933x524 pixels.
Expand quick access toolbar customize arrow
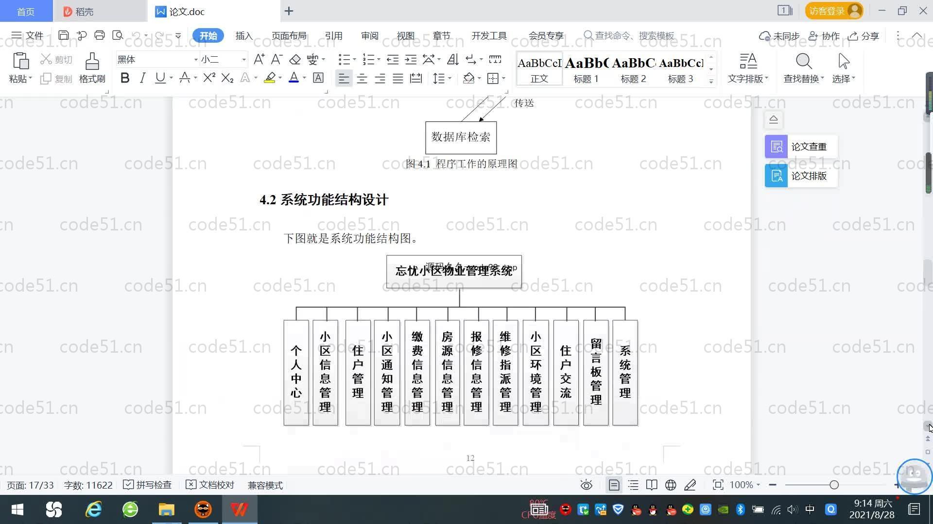click(x=178, y=35)
